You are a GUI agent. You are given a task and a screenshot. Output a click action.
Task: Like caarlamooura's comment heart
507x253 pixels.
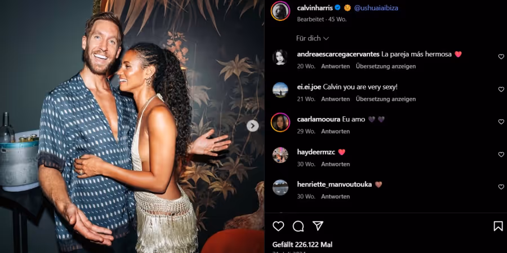(x=501, y=122)
